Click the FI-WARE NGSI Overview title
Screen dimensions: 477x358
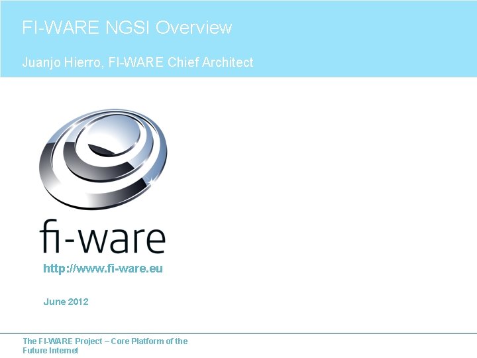(127, 27)
